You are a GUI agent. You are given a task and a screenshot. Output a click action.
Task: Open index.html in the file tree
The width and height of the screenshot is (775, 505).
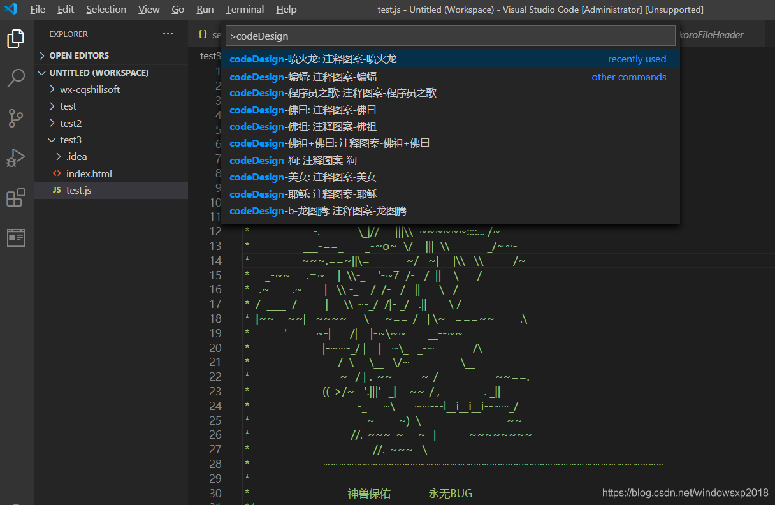tap(89, 173)
